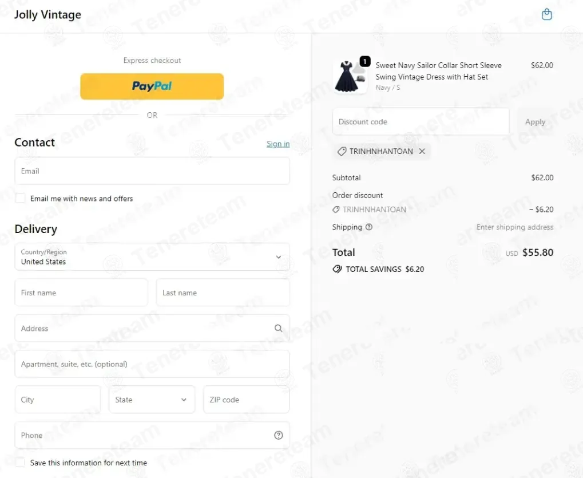This screenshot has height=478, width=583.
Task: Open the dress product thumbnail
Action: click(350, 76)
